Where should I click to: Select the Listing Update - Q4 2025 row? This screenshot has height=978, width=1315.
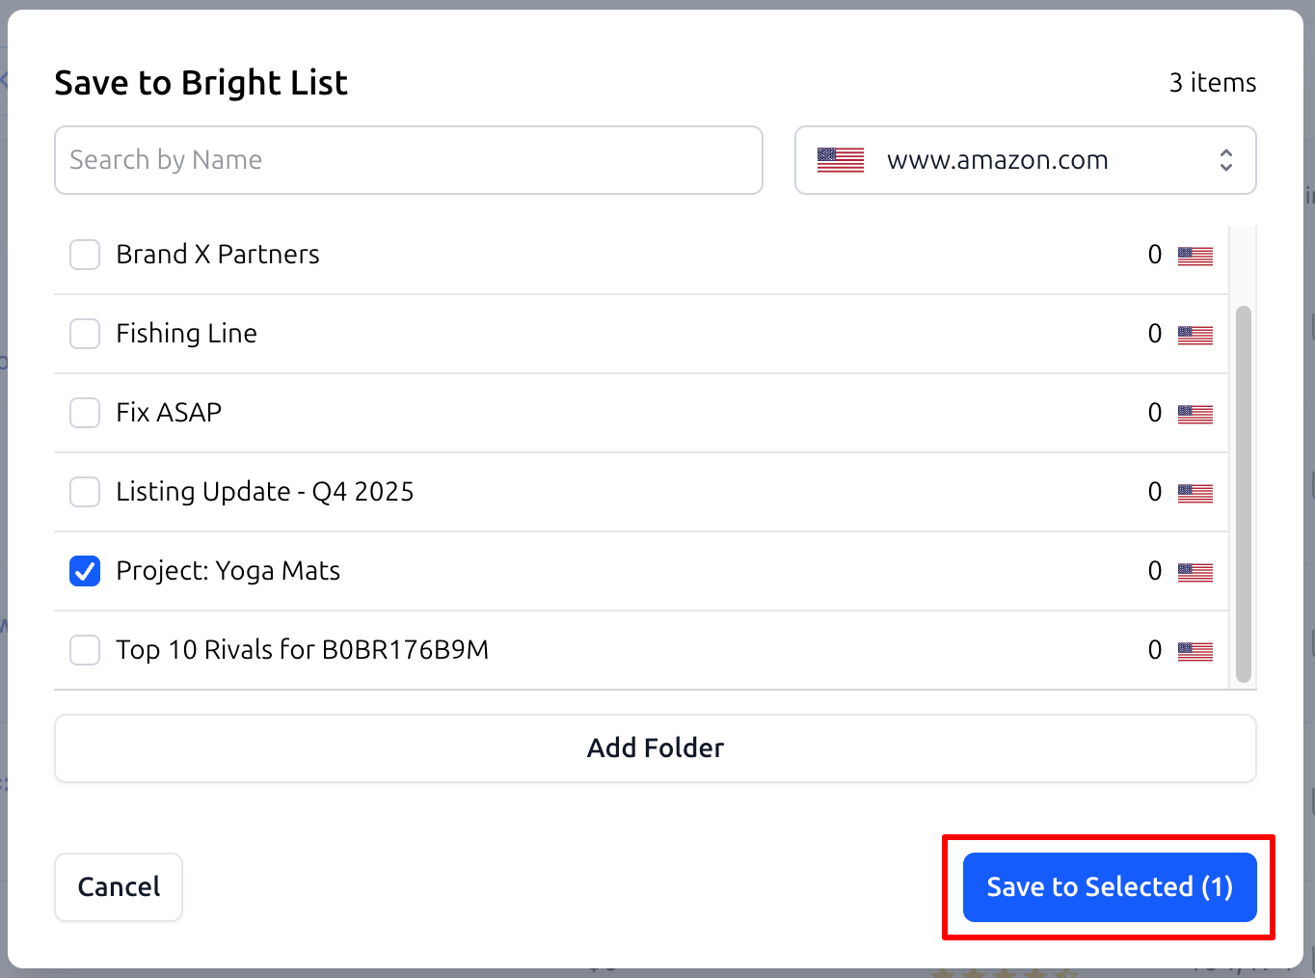pos(265,492)
